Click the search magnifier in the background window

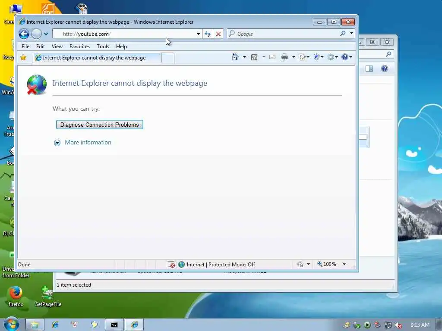point(388,54)
